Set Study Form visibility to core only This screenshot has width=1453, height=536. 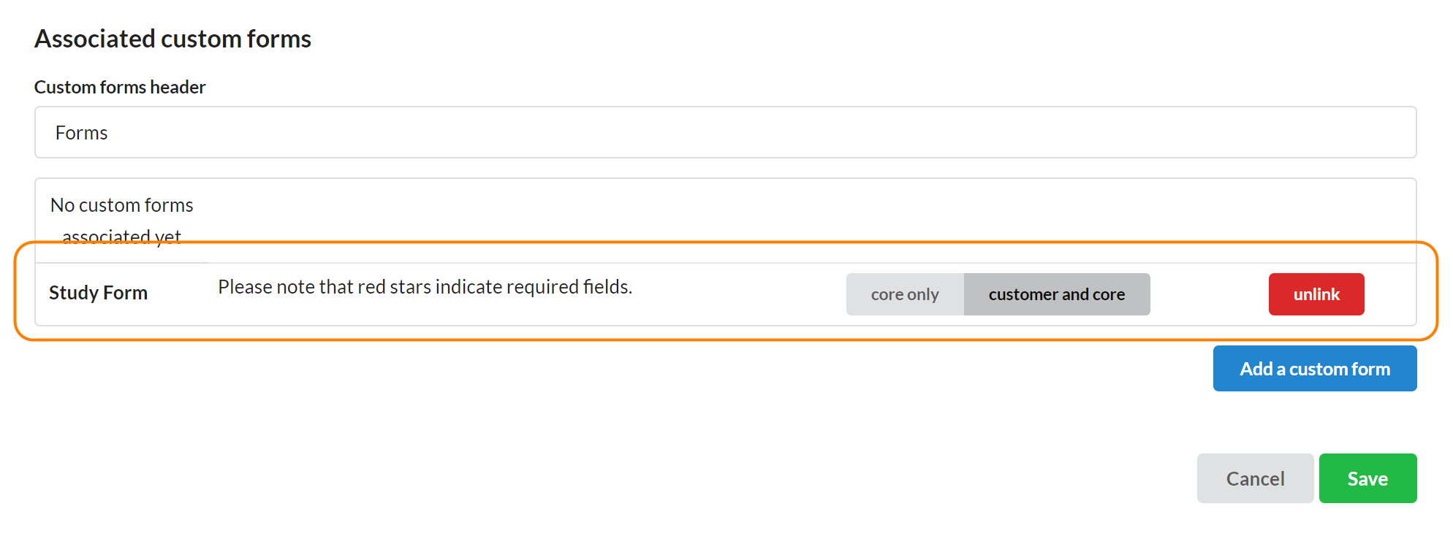click(x=905, y=294)
